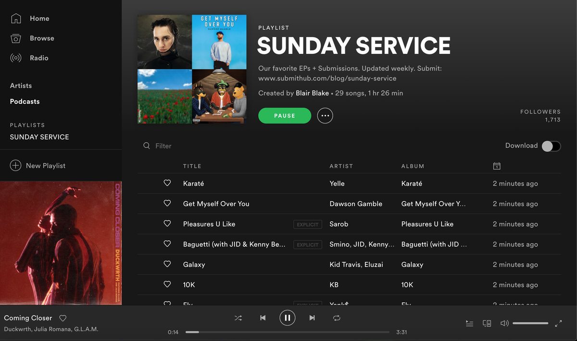Select the Karaté track title
This screenshot has width=577, height=341.
click(194, 183)
